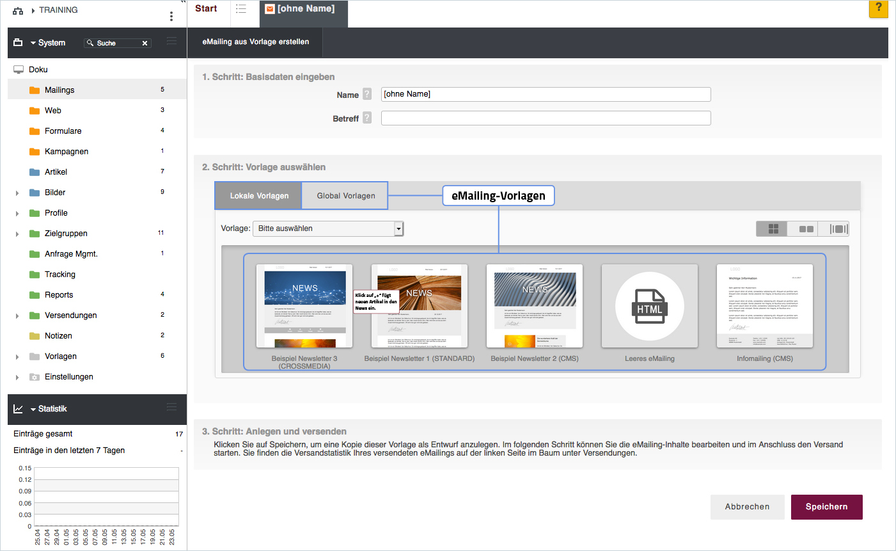
Task: Open the Start tab
Action: [x=206, y=9]
